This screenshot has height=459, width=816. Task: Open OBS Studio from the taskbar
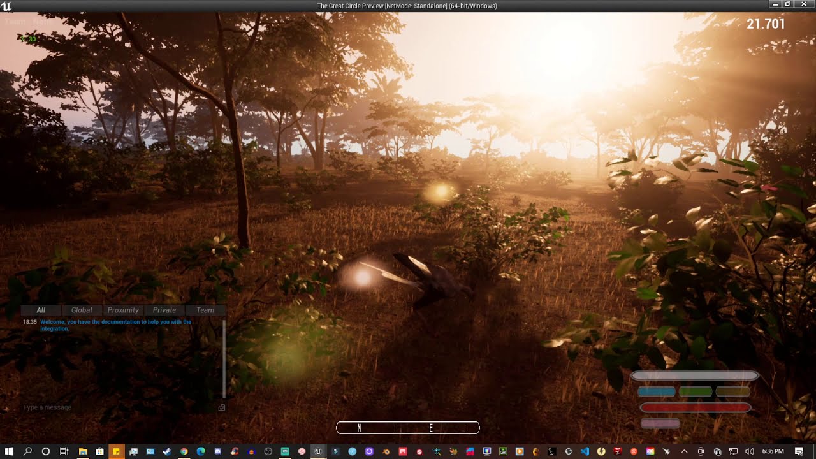pos(268,451)
